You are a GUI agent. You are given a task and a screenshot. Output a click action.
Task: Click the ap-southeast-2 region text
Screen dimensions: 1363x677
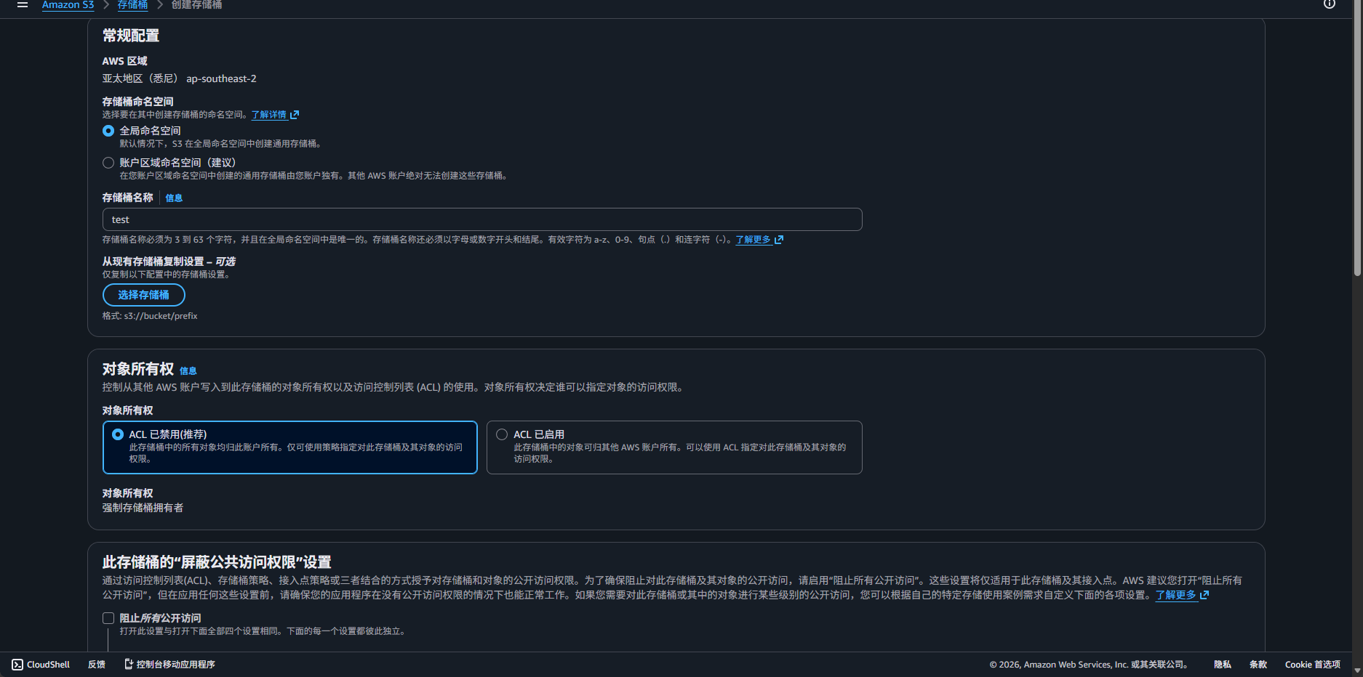(x=221, y=78)
